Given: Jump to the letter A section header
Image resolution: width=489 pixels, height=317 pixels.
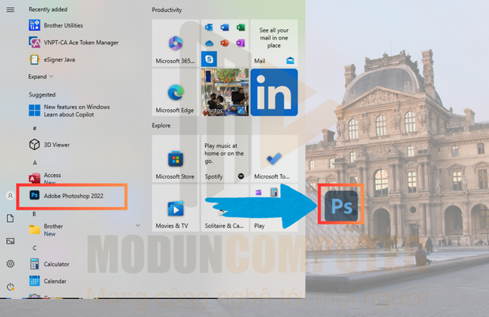Looking at the screenshot, I should click(35, 162).
